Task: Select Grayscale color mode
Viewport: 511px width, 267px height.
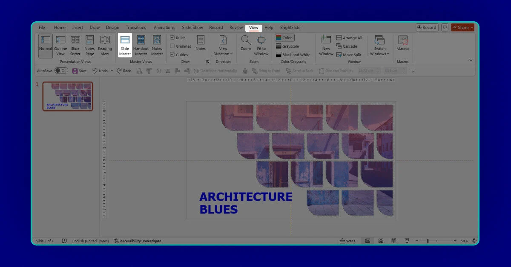Action: coord(288,46)
